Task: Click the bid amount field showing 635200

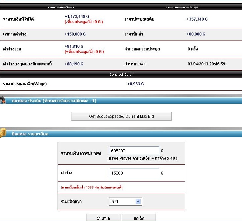Action: 134,151
